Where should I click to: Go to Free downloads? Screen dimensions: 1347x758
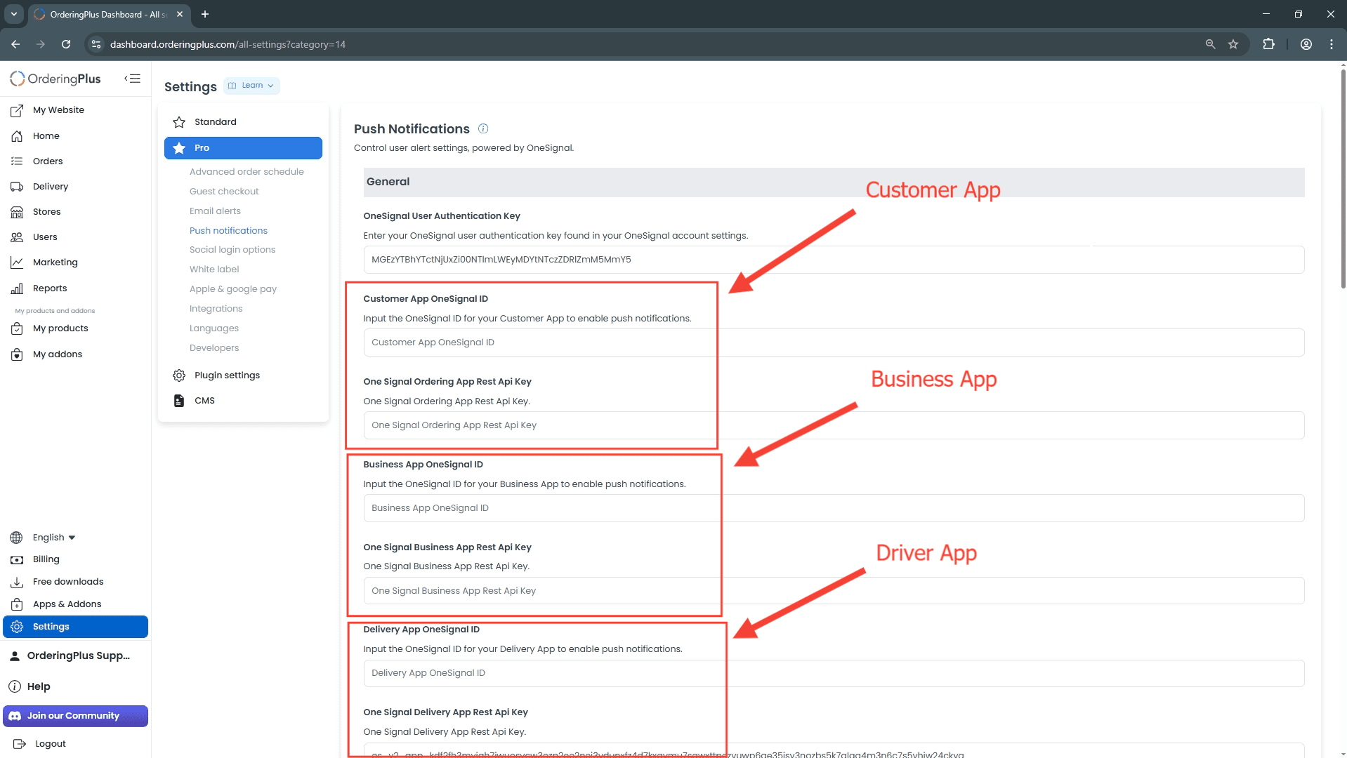click(x=68, y=582)
